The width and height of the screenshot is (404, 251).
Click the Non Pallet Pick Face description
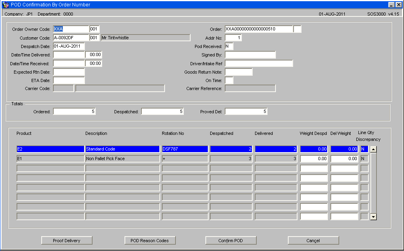[x=123, y=159]
